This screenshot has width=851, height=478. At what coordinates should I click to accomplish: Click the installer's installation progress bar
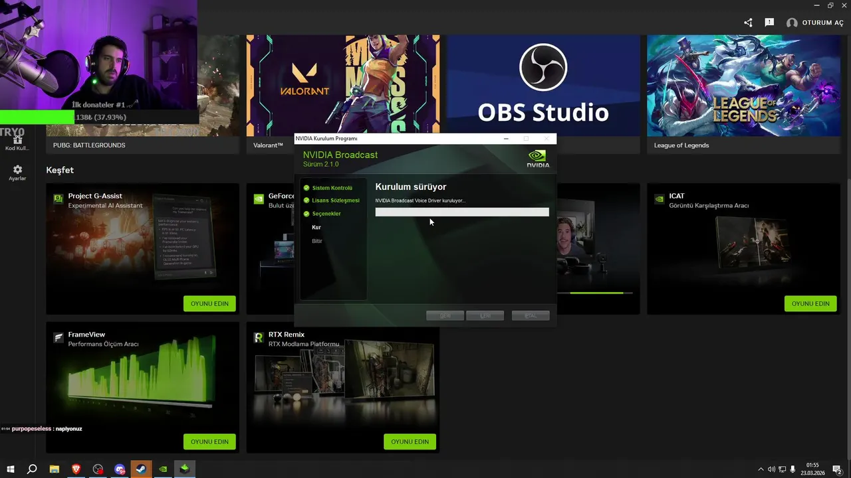coord(462,212)
